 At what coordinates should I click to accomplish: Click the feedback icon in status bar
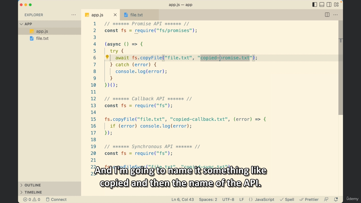[326, 199]
